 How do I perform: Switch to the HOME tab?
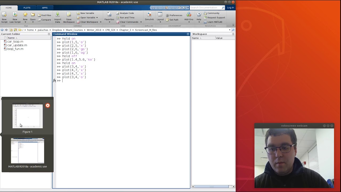(9, 8)
